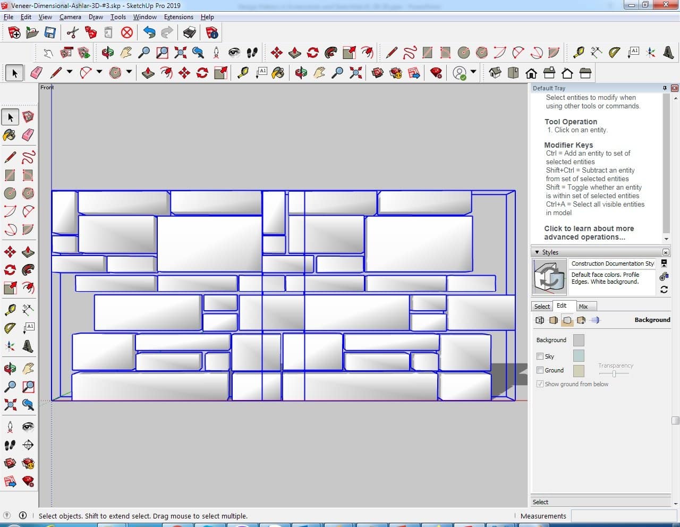This screenshot has height=527, width=680.
Task: Click the learn about advanced operations link
Action: coord(589,233)
